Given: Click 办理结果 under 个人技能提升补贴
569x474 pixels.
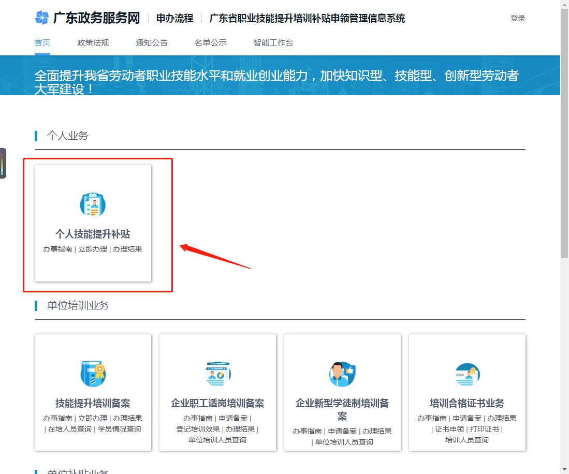Looking at the screenshot, I should click(x=127, y=249).
